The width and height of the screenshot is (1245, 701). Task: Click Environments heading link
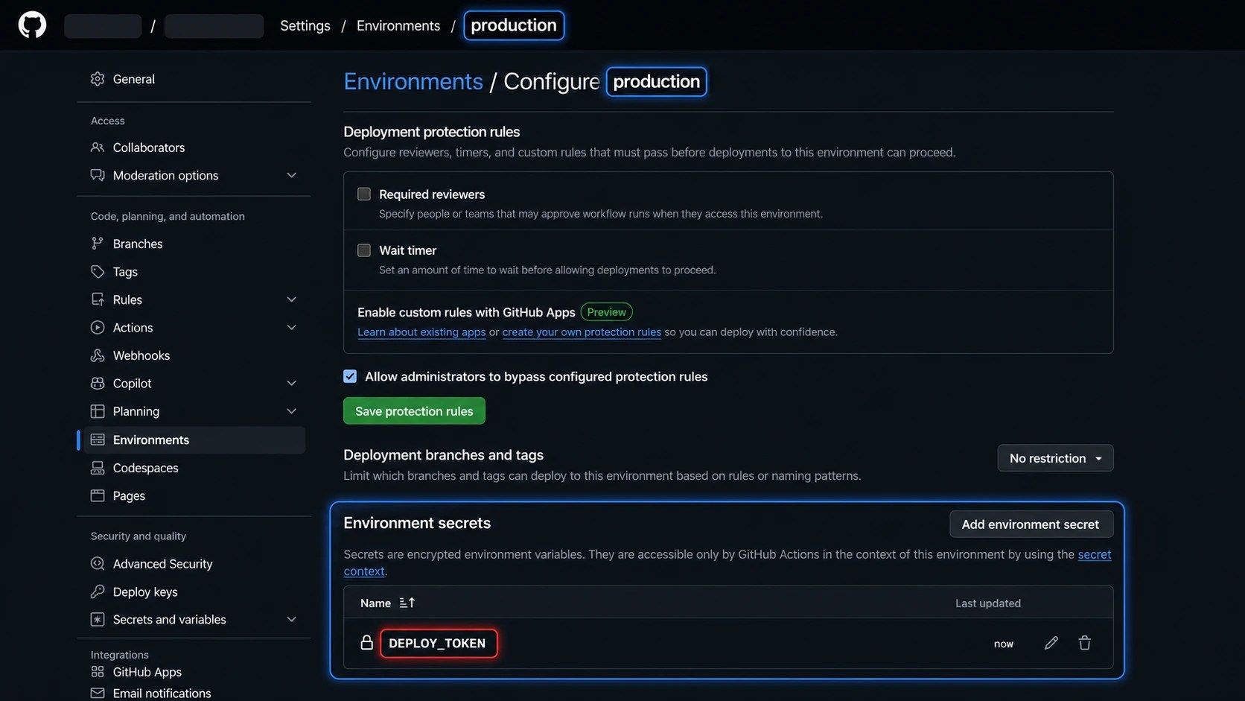[x=413, y=81]
